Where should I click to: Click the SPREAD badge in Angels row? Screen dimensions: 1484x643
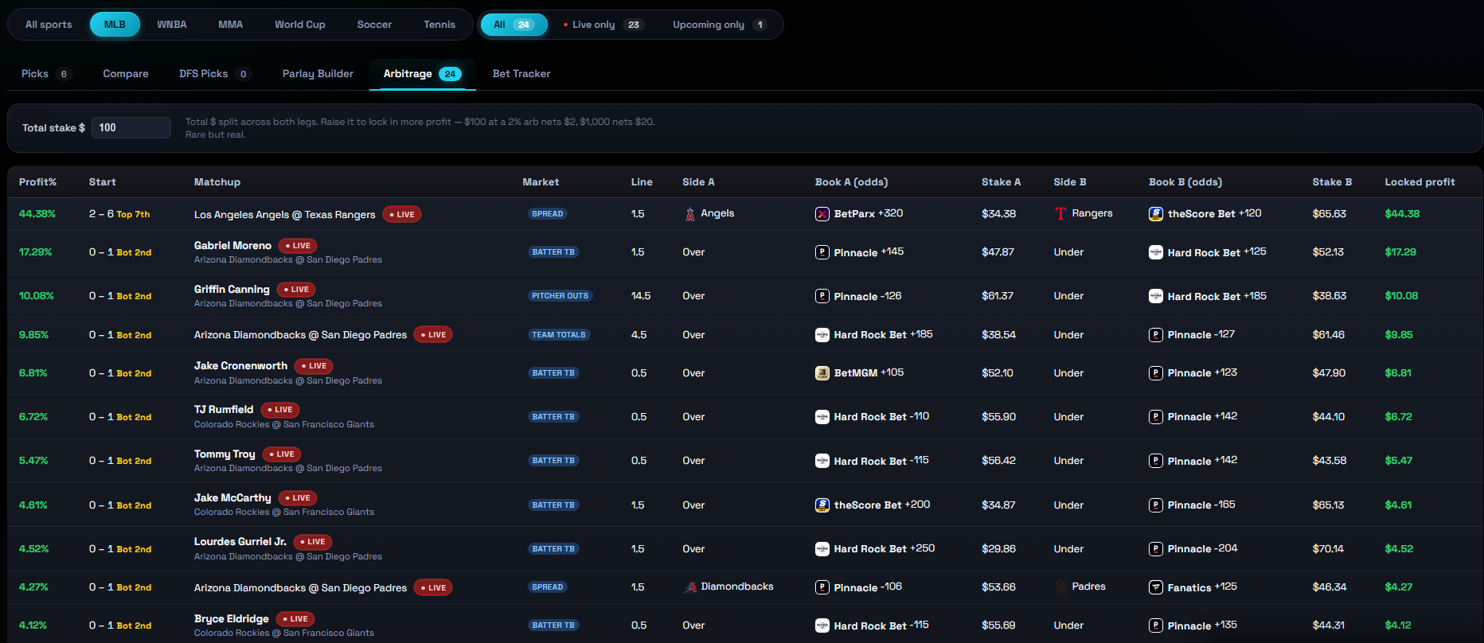click(x=548, y=214)
